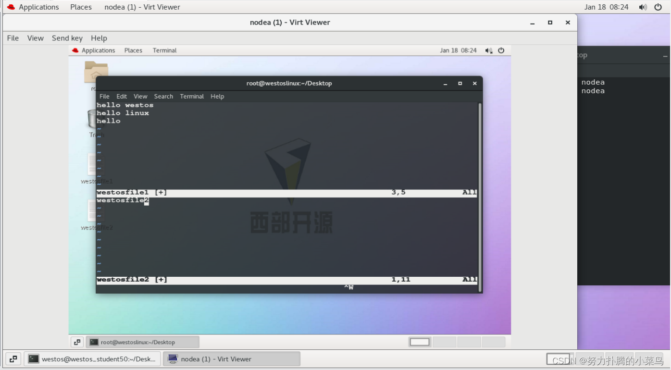Click guest volume icon
Image resolution: width=671 pixels, height=370 pixels.
489,50
